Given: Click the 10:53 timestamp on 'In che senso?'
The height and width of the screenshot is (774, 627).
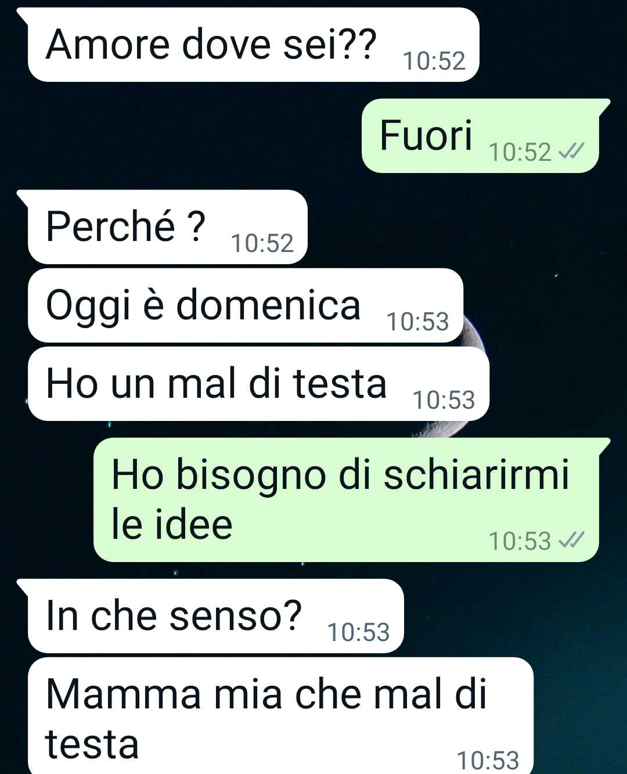Looking at the screenshot, I should pos(359,632).
